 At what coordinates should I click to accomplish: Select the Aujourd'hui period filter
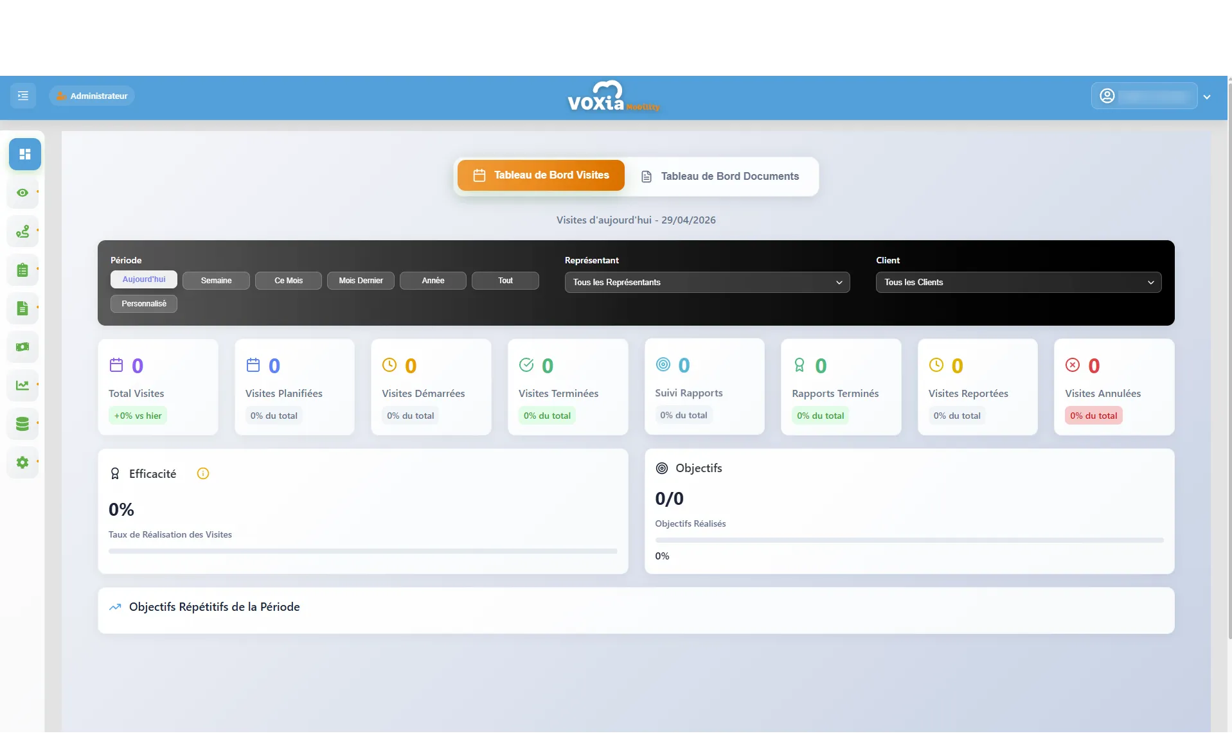click(x=144, y=279)
